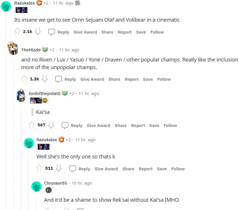Click speech bubble icon on top comment

pos(52,32)
